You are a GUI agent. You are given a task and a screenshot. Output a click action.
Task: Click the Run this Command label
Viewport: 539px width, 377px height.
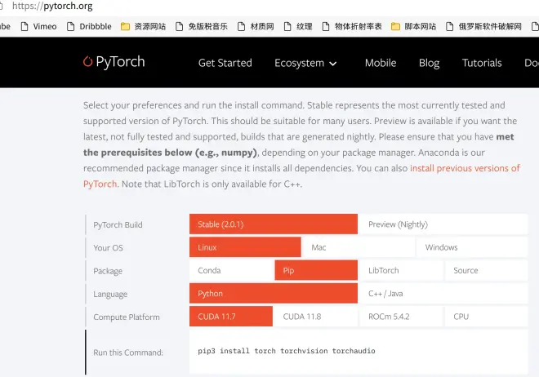point(128,353)
